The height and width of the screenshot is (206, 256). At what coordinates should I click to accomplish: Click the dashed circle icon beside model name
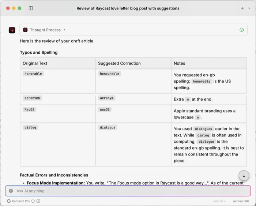click(x=33, y=201)
